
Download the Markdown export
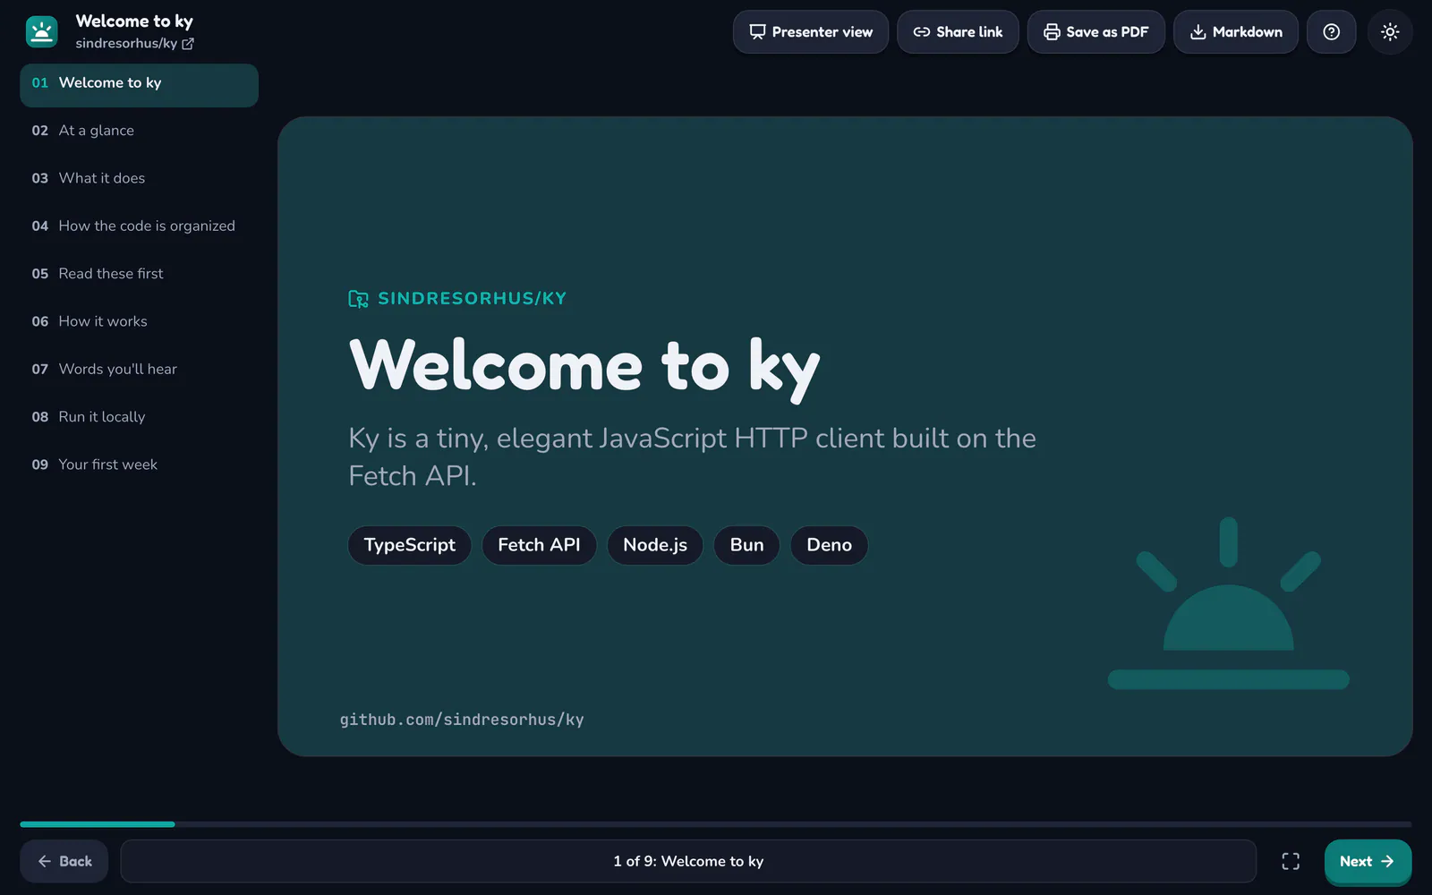click(x=1236, y=32)
